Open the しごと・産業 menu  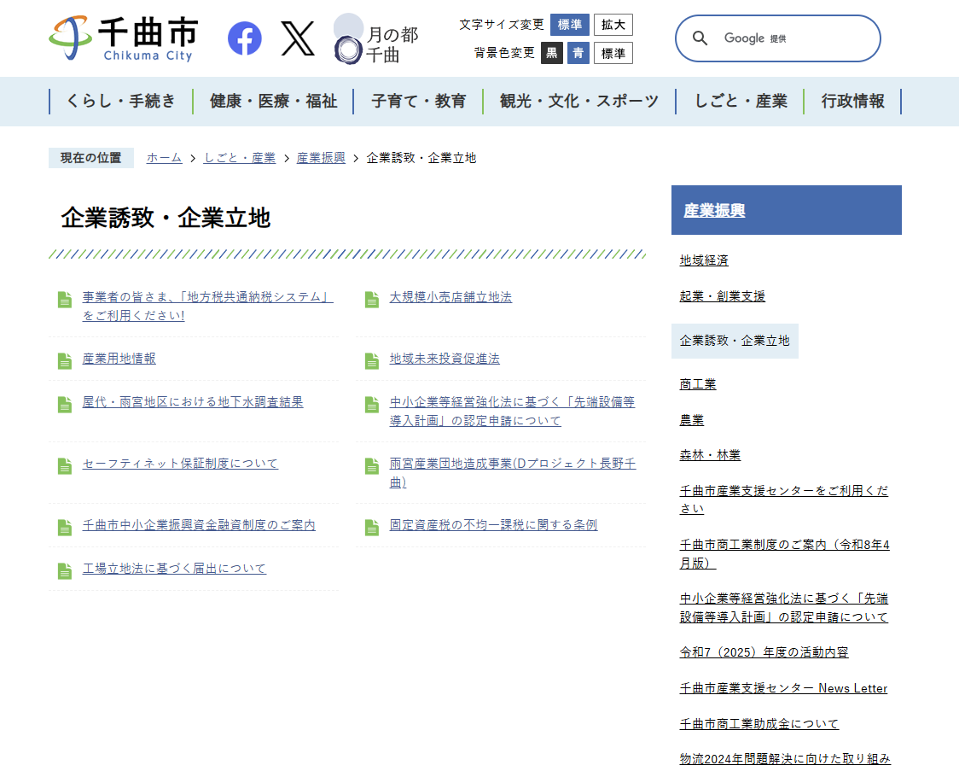[740, 101]
